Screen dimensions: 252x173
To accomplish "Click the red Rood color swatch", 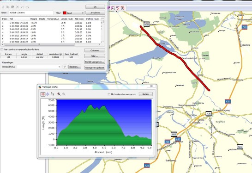I will 65,13.
